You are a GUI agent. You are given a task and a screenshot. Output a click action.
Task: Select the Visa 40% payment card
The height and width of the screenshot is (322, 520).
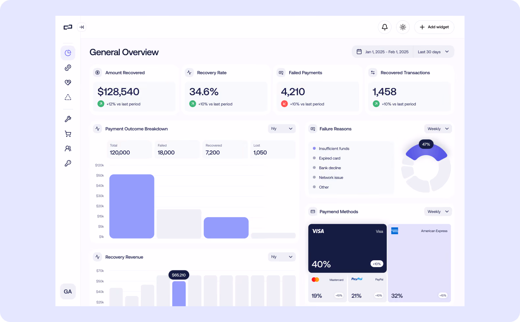coord(348,248)
